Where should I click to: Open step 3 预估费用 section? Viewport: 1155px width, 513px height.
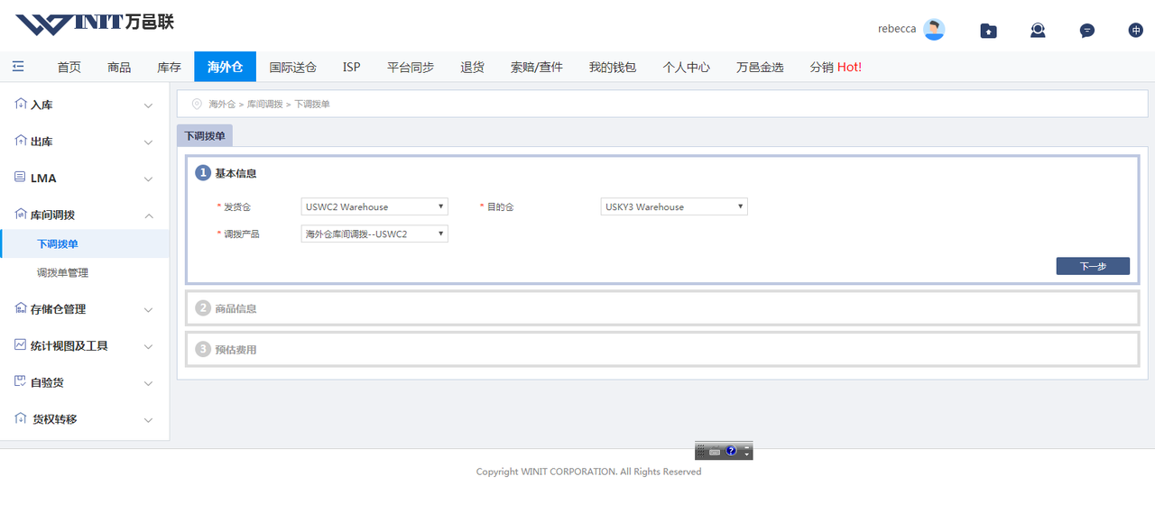[x=662, y=349]
